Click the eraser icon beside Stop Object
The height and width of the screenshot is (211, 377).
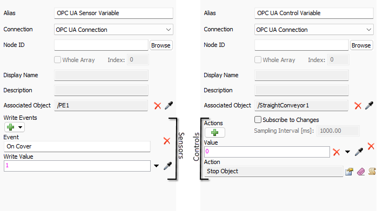[361, 172]
